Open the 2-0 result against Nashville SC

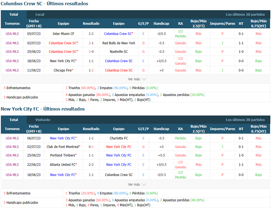click(91, 51)
